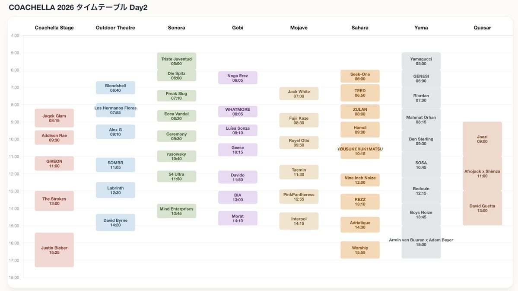Select Adriatique 14:30 block

click(x=360, y=225)
